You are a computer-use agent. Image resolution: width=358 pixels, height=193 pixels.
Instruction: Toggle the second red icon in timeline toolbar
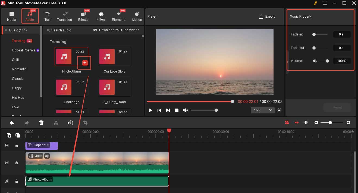click(x=297, y=123)
